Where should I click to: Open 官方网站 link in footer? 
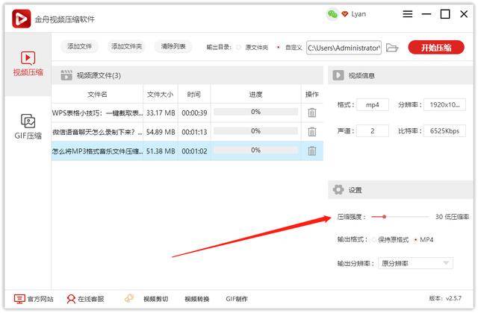click(34, 299)
